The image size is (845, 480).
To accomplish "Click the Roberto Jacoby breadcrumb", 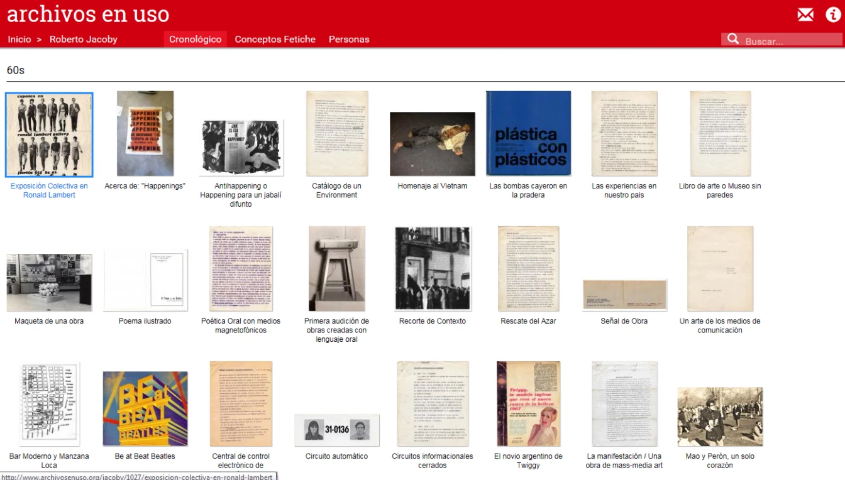I will point(84,39).
